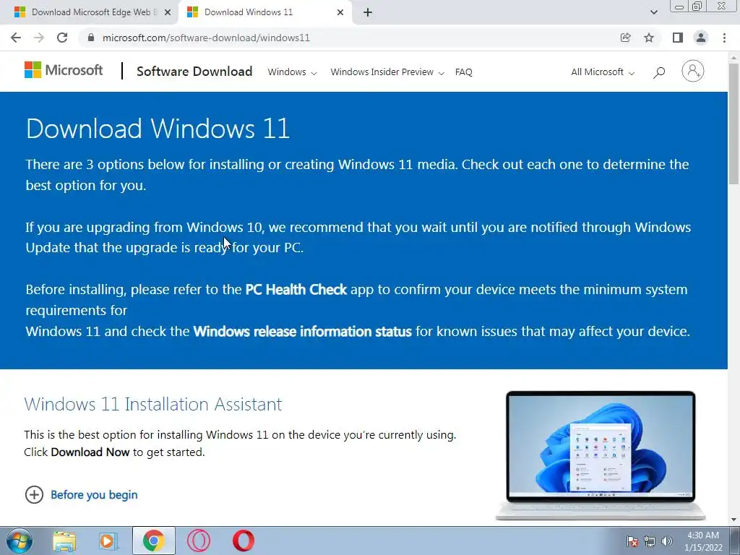
Task: Sign in using the account avatar icon
Action: coord(693,72)
